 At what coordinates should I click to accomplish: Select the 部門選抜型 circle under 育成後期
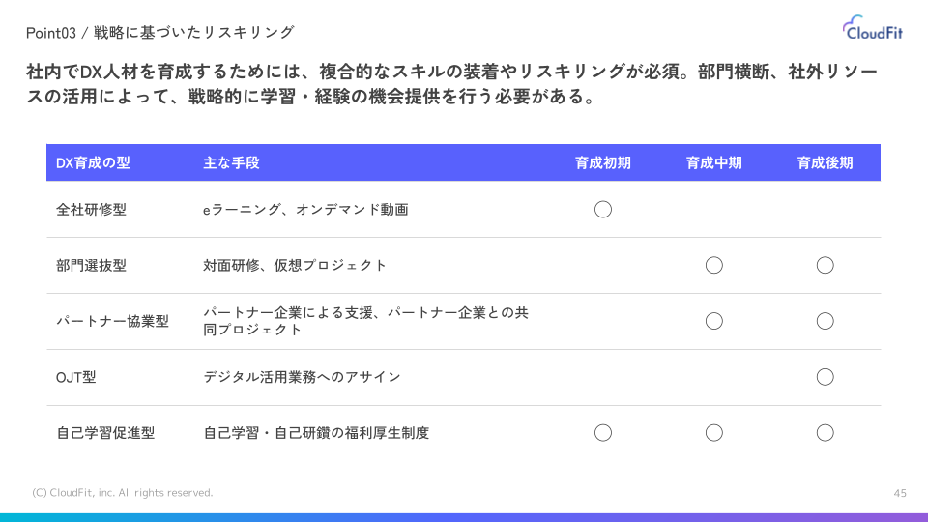point(826,265)
